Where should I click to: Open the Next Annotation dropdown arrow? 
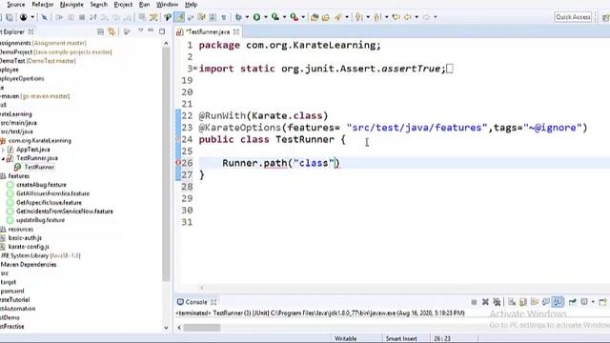(368, 17)
